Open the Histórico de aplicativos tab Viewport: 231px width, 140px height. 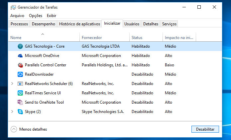coord(79,24)
